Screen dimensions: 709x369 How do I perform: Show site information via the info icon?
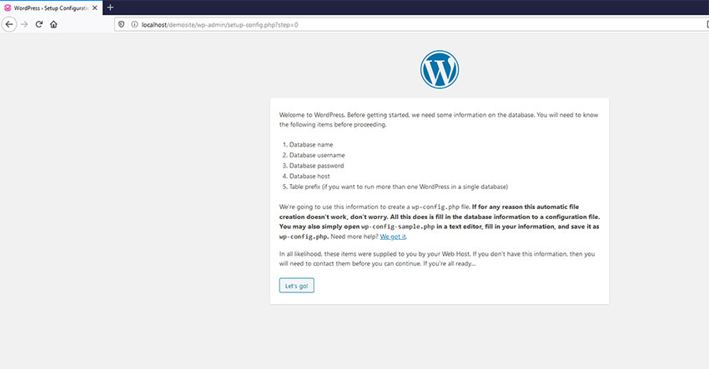coord(133,24)
